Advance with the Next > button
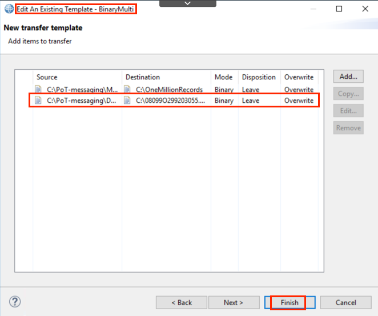The width and height of the screenshot is (378, 316). click(x=234, y=302)
